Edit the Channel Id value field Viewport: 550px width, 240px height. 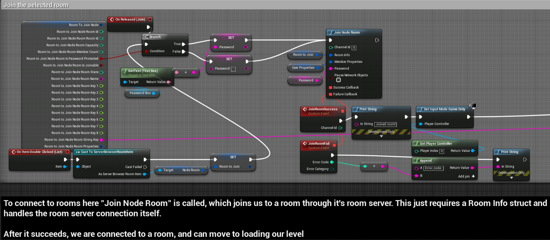tap(354, 47)
